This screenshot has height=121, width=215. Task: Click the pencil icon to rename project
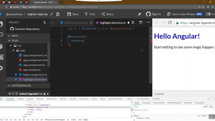click(51, 14)
